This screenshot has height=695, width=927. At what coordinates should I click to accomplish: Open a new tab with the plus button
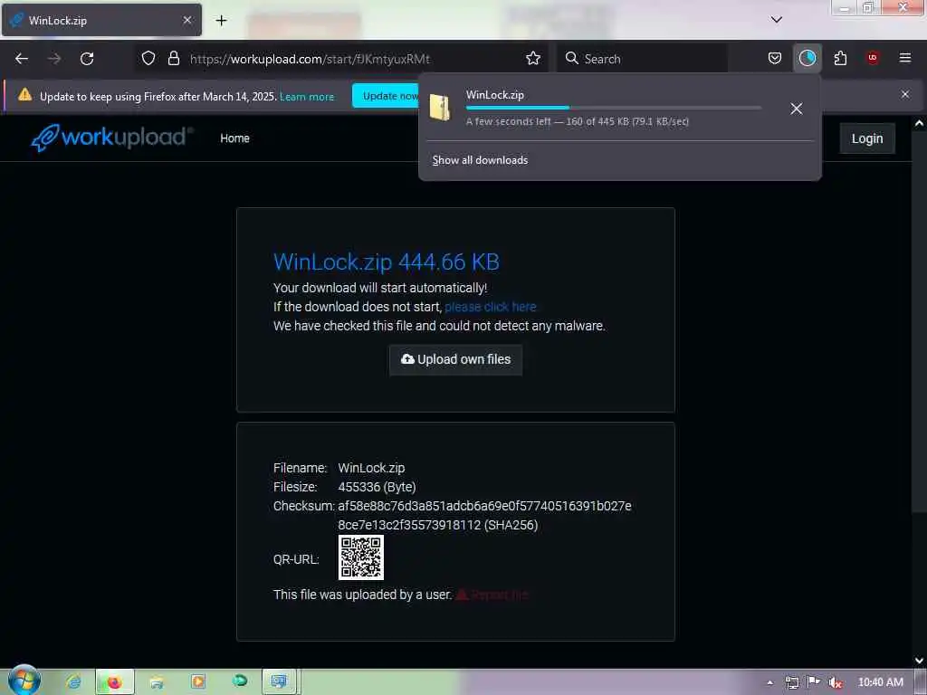tap(221, 20)
